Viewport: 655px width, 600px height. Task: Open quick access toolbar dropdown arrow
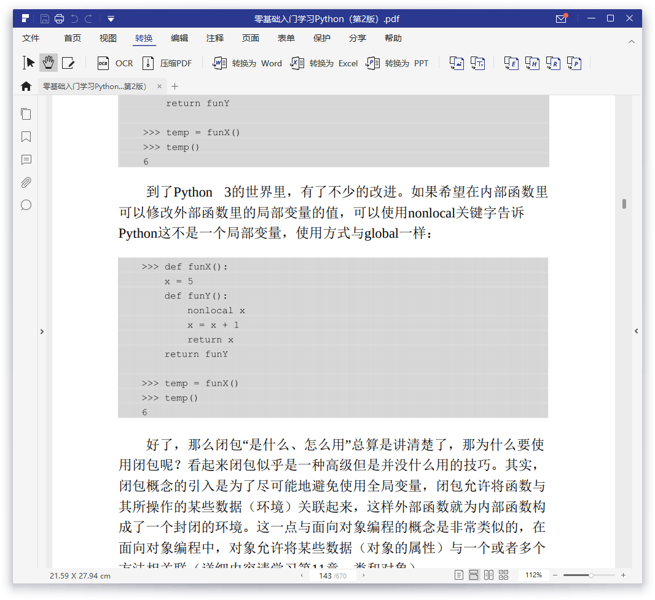point(110,19)
